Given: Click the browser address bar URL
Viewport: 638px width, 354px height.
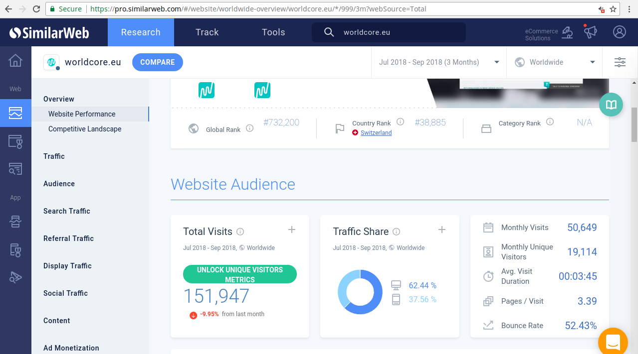Looking at the screenshot, I should 258,9.
